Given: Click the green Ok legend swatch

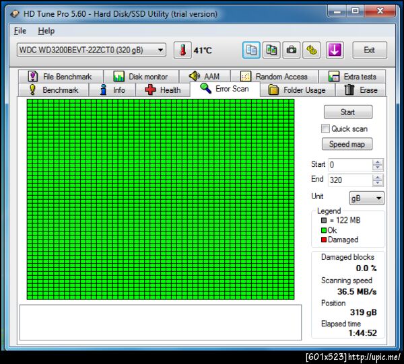Looking at the screenshot, I should click(324, 230).
